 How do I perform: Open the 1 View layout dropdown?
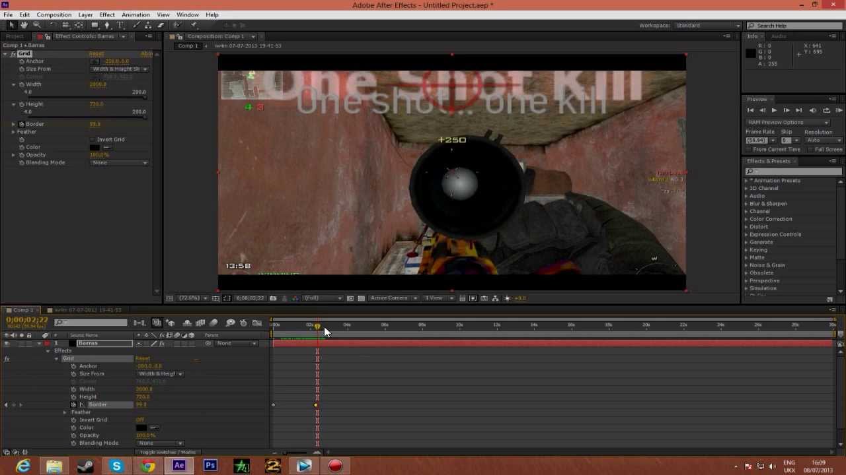click(x=437, y=298)
